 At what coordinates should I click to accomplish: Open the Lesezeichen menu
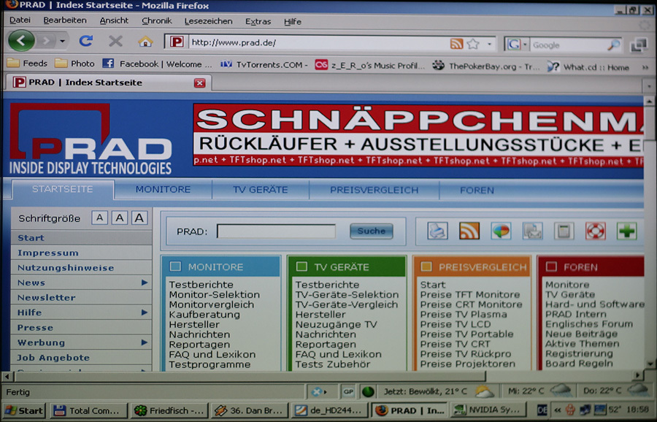(208, 21)
